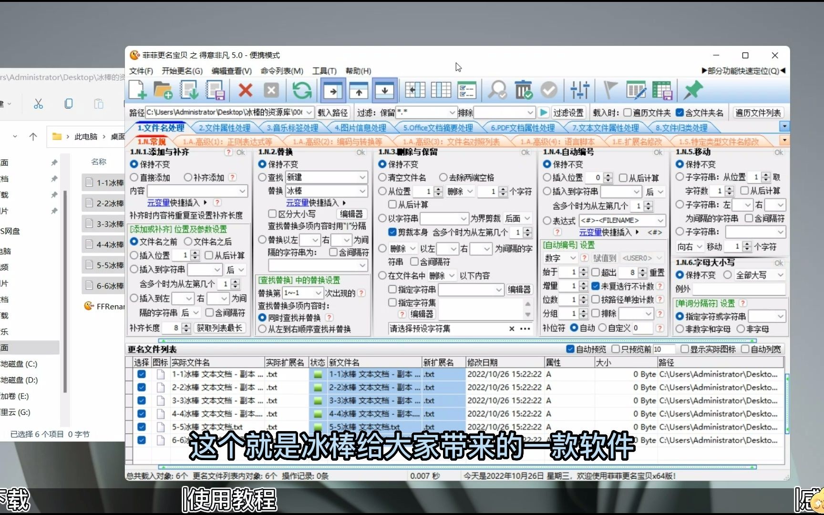Open the 排除 filter dropdown

[530, 113]
